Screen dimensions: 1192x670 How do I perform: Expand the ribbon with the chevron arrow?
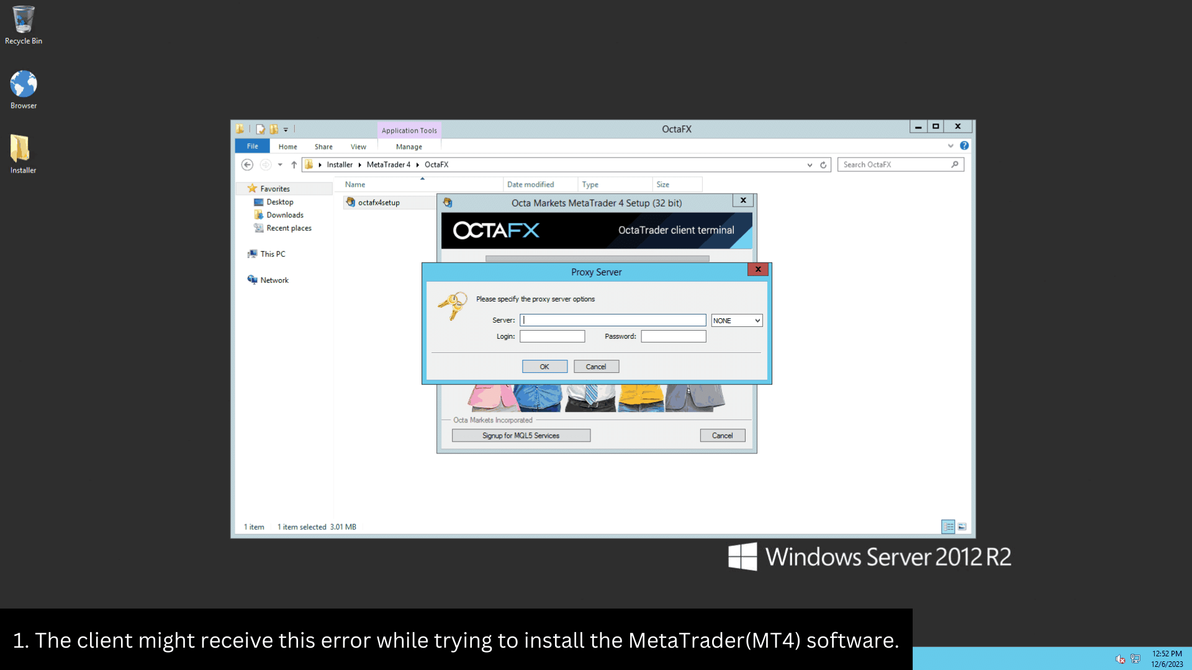[950, 146]
